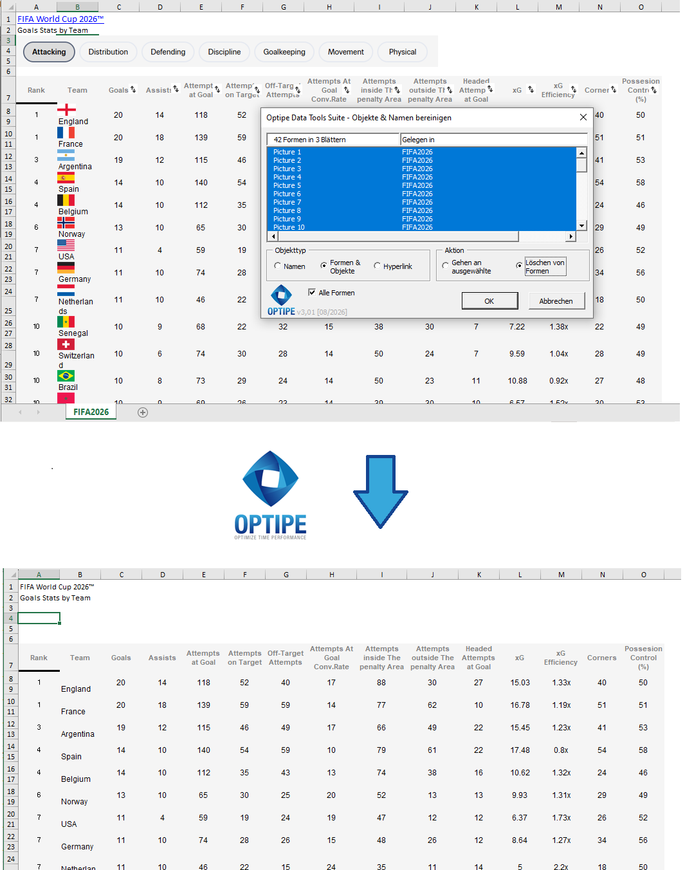Open the Defending stats tab
685x870 pixels.
(x=168, y=52)
